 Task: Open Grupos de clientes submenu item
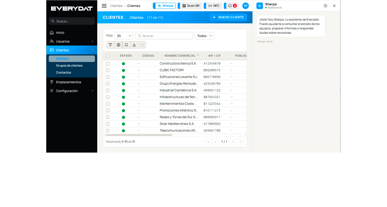point(69,66)
